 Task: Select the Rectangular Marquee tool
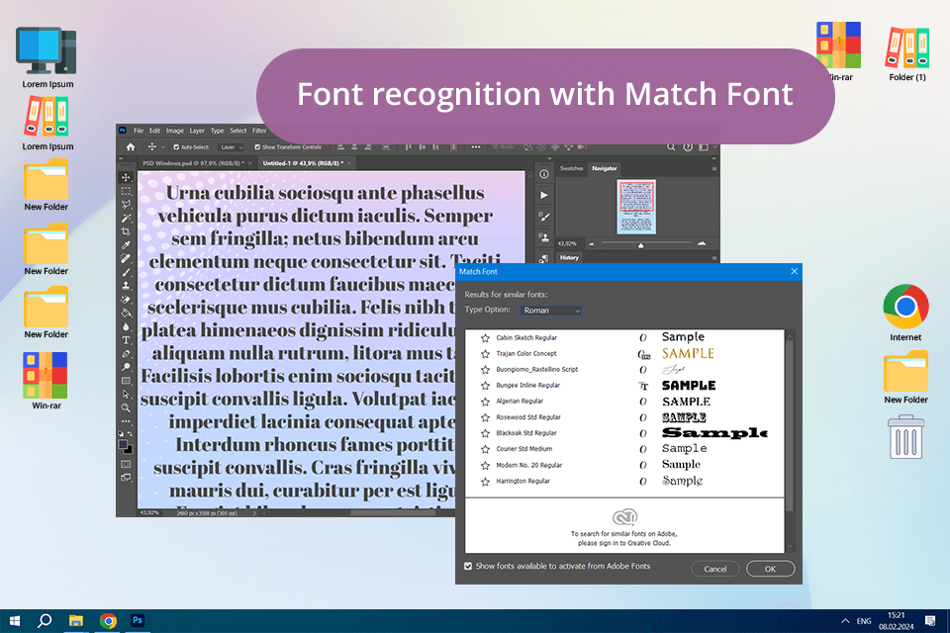(x=126, y=192)
